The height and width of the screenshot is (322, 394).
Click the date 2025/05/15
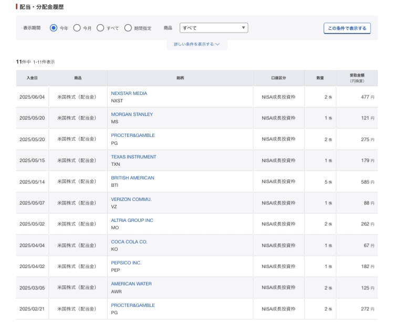click(32, 160)
